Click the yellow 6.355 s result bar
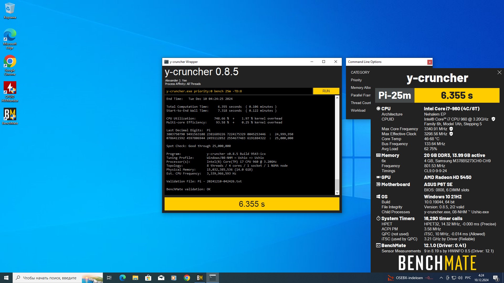This screenshot has height=283, width=504. coord(252,204)
